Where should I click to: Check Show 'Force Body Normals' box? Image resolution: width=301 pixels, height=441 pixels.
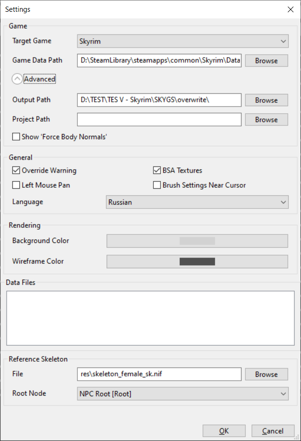[16, 137]
